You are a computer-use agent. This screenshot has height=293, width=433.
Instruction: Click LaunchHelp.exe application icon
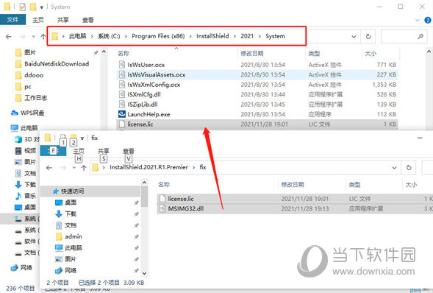point(122,114)
